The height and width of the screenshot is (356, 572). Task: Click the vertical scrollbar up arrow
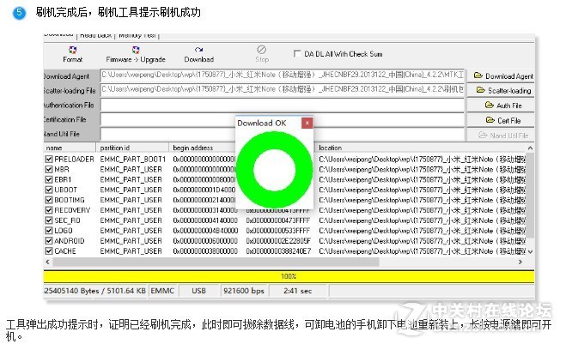[x=531, y=148]
